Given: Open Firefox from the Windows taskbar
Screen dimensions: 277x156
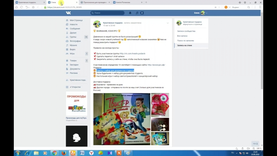Looking at the screenshot, I should pyautogui.click(x=64, y=153).
